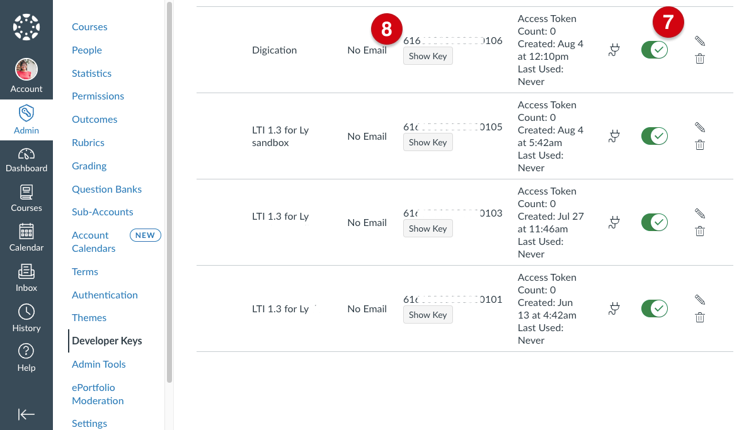
Task: Open the Account avatar menu
Action: 26,76
